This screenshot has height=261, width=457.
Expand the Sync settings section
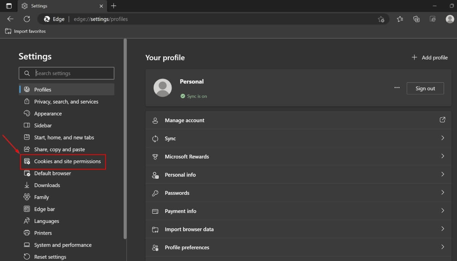298,138
